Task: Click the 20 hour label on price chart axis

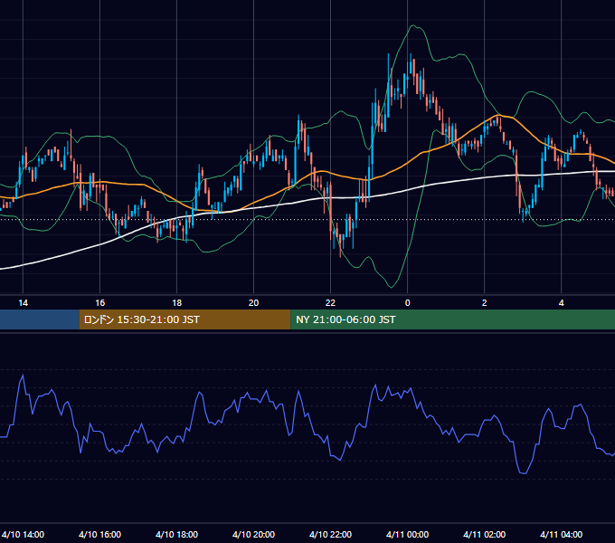Action: tap(254, 302)
